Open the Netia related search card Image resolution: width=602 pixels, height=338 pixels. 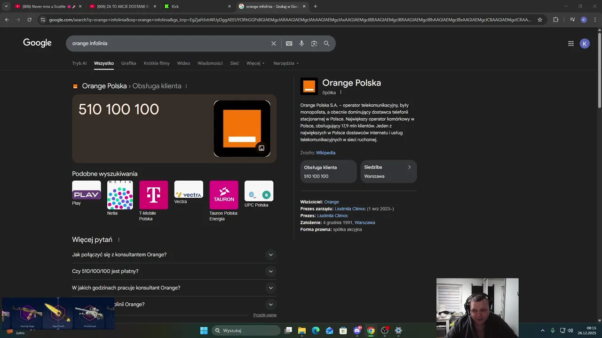120,199
